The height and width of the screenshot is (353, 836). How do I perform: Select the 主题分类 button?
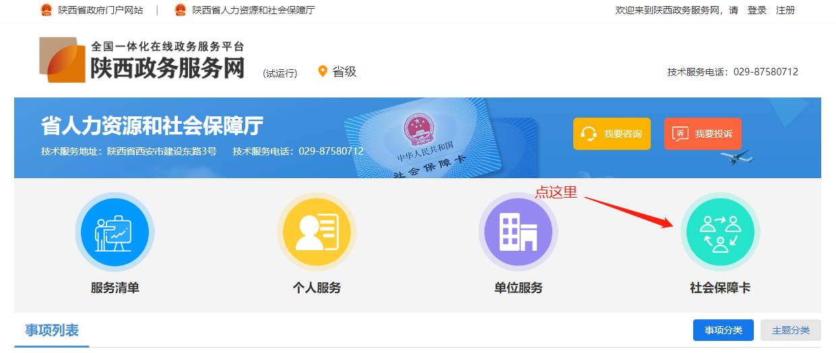791,330
